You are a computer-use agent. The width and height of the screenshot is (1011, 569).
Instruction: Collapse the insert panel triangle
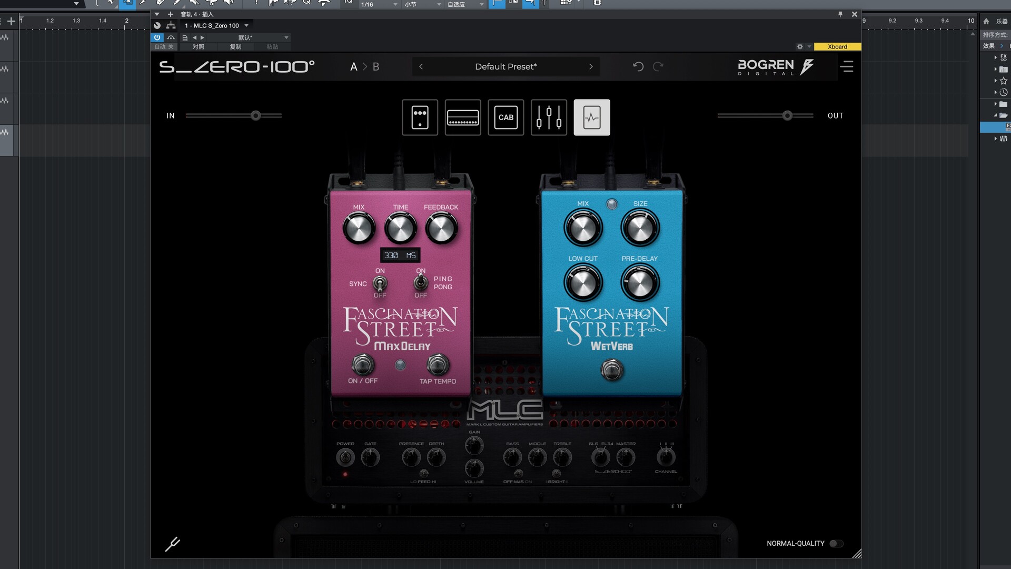(x=157, y=14)
